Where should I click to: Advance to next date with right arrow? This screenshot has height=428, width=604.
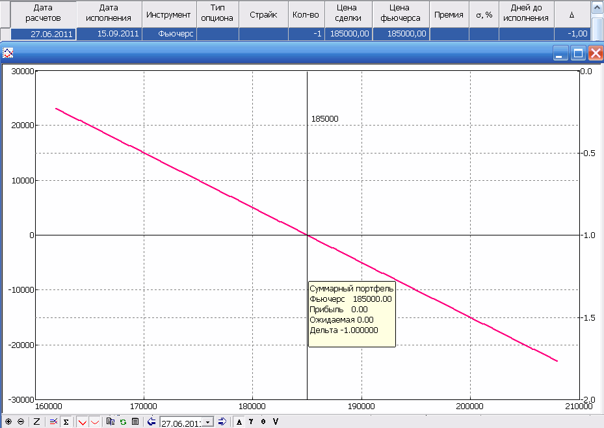[222, 421]
